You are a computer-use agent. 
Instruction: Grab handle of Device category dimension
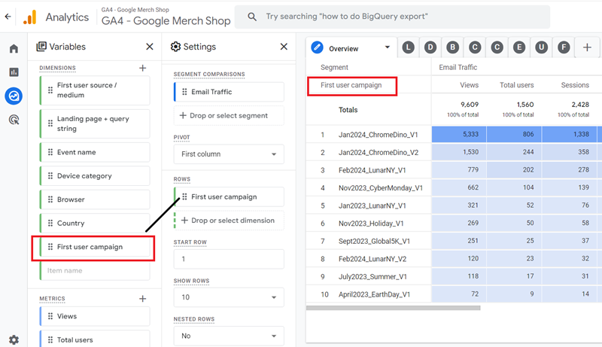(x=50, y=176)
